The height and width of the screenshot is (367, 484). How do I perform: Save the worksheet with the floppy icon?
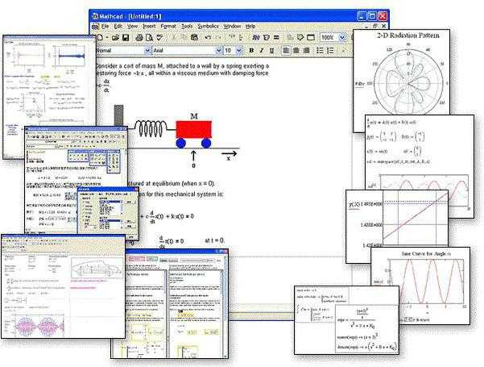126,37
